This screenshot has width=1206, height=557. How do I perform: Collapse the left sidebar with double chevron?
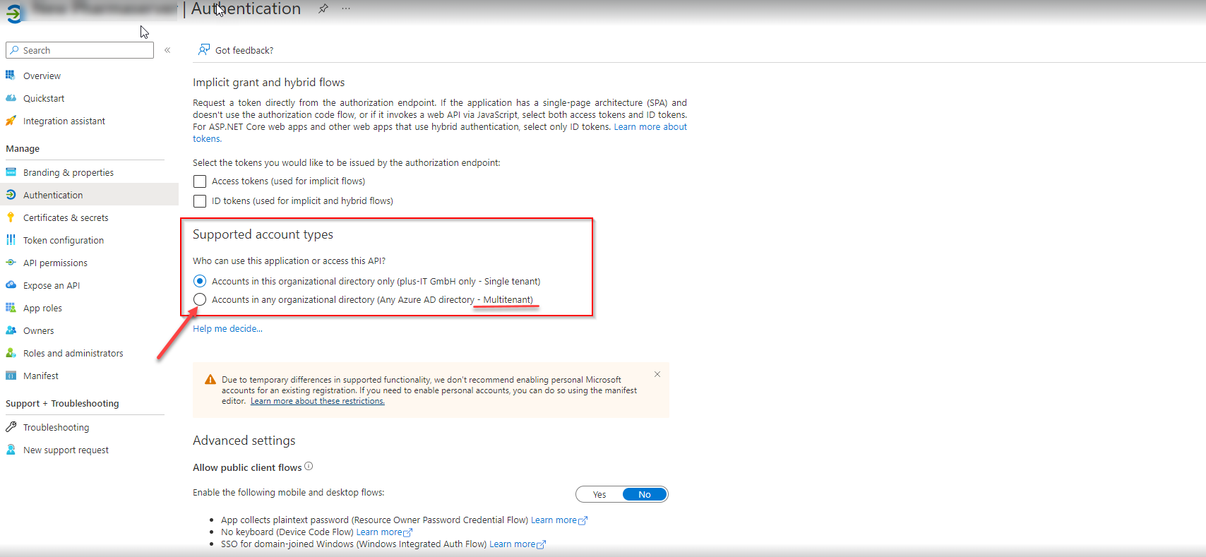(x=167, y=50)
